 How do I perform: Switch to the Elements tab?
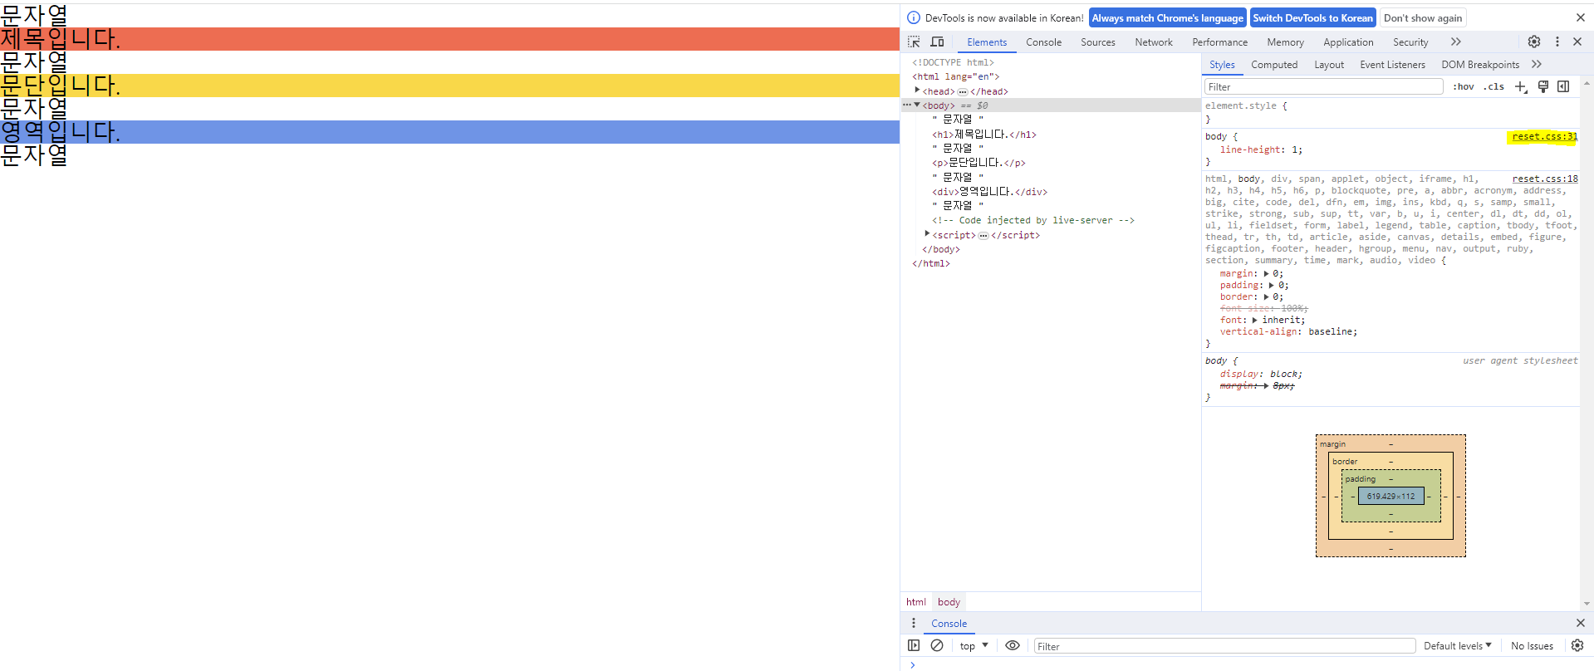[x=987, y=42]
